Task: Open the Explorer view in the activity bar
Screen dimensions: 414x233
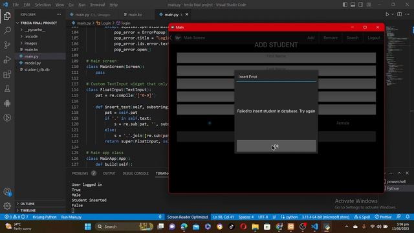Action: [x=7, y=16]
